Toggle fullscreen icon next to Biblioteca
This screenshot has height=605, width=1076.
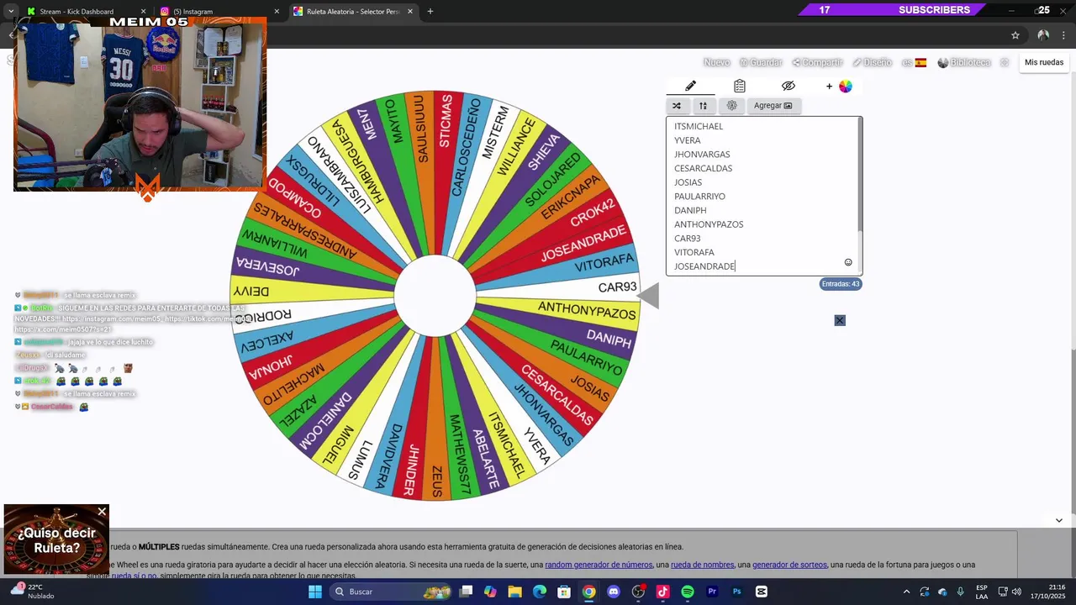click(1005, 62)
